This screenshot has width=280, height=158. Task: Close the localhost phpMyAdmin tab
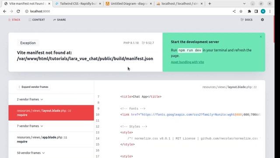(x=202, y=4)
